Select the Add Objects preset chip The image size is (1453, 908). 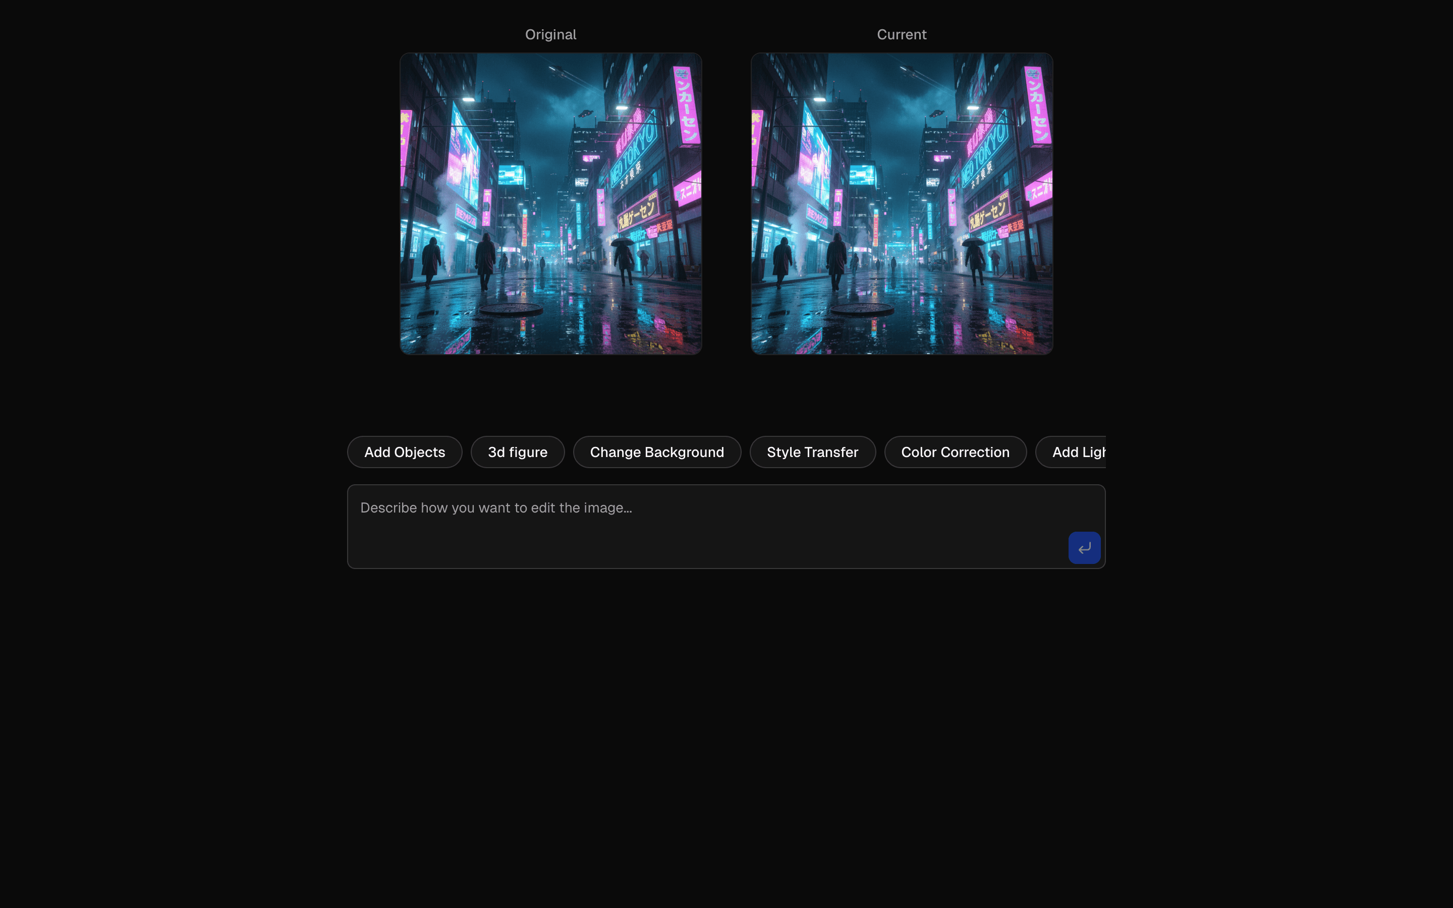pos(404,451)
